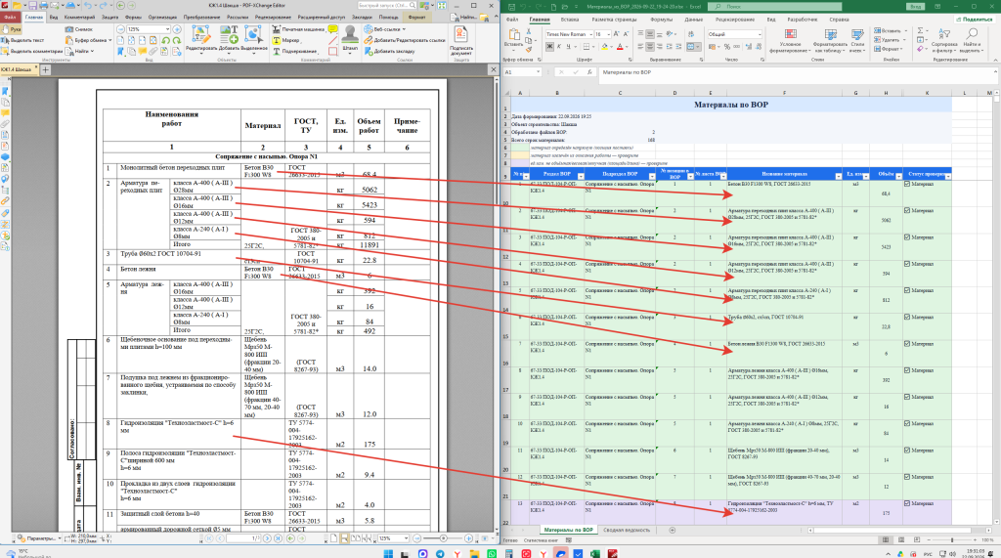Open a new document tab in PDF-XChange
The image size is (1001, 558).
pos(45,69)
